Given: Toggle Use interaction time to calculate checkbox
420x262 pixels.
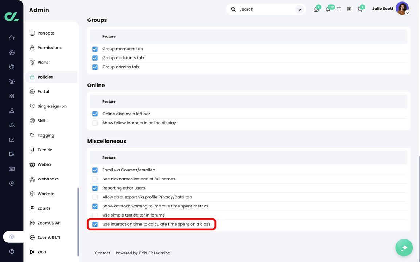Looking at the screenshot, I should tap(95, 224).
